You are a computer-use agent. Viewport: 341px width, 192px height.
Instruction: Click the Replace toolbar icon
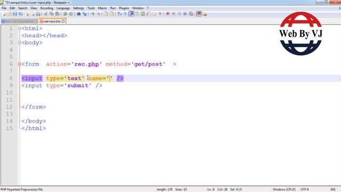point(85,14)
